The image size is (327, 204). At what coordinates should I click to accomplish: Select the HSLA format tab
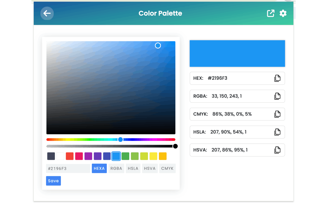(133, 168)
